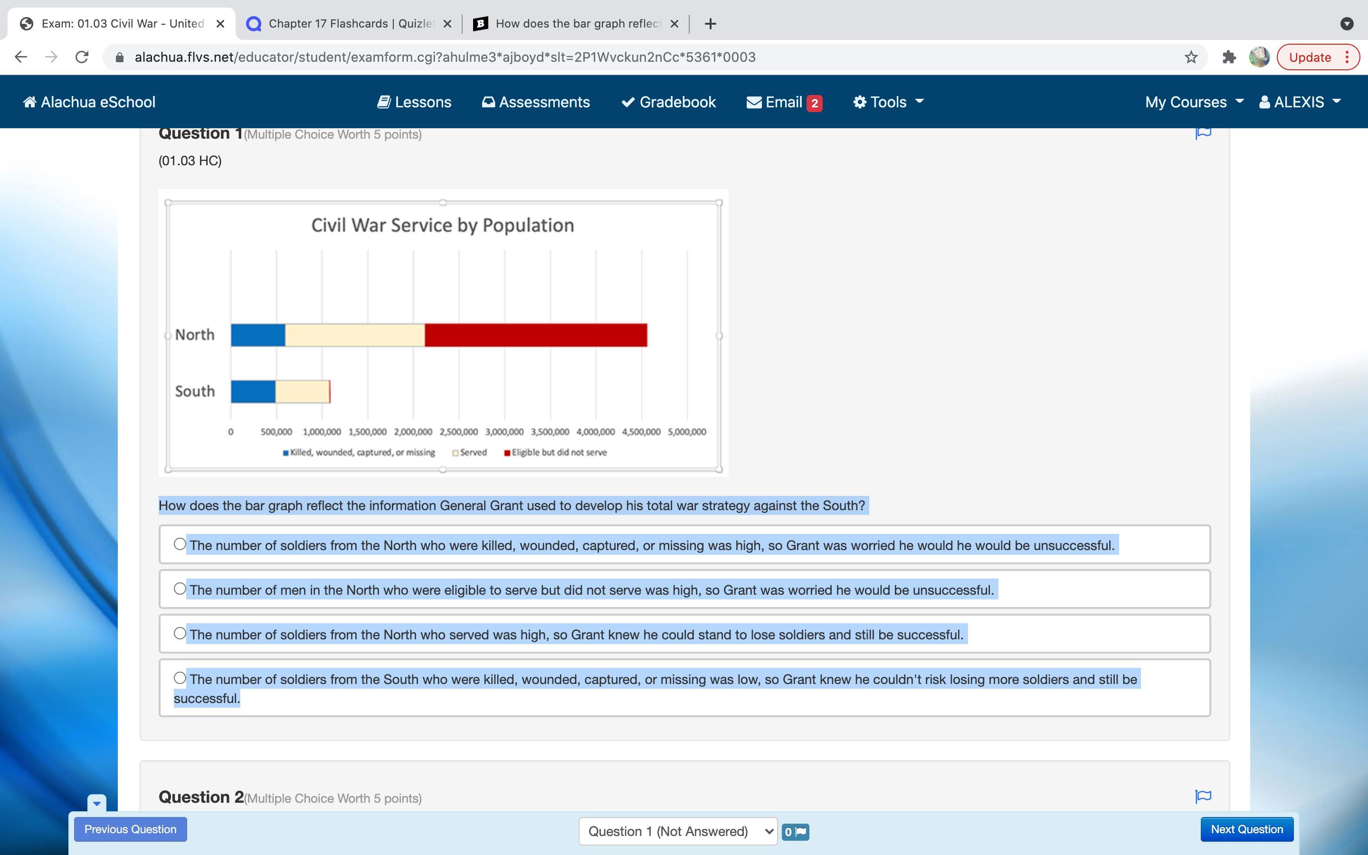Image resolution: width=1368 pixels, height=855 pixels.
Task: Flag Question 1 with the flag icon
Action: pos(1203,133)
